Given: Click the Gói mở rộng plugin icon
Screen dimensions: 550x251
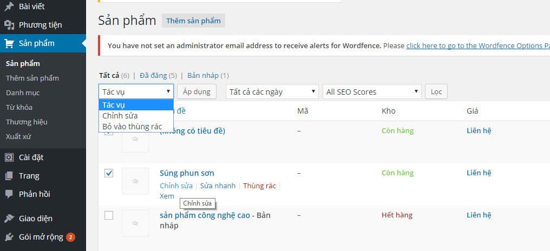Looking at the screenshot, I should point(9,237).
